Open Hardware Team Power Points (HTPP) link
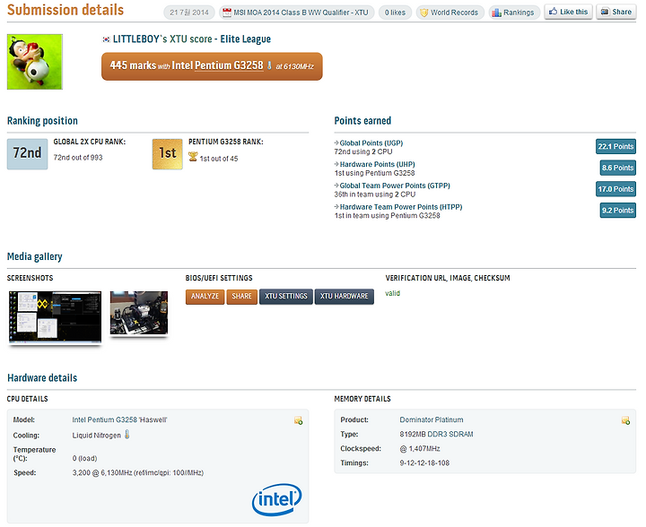This screenshot has height=527, width=646. click(401, 207)
